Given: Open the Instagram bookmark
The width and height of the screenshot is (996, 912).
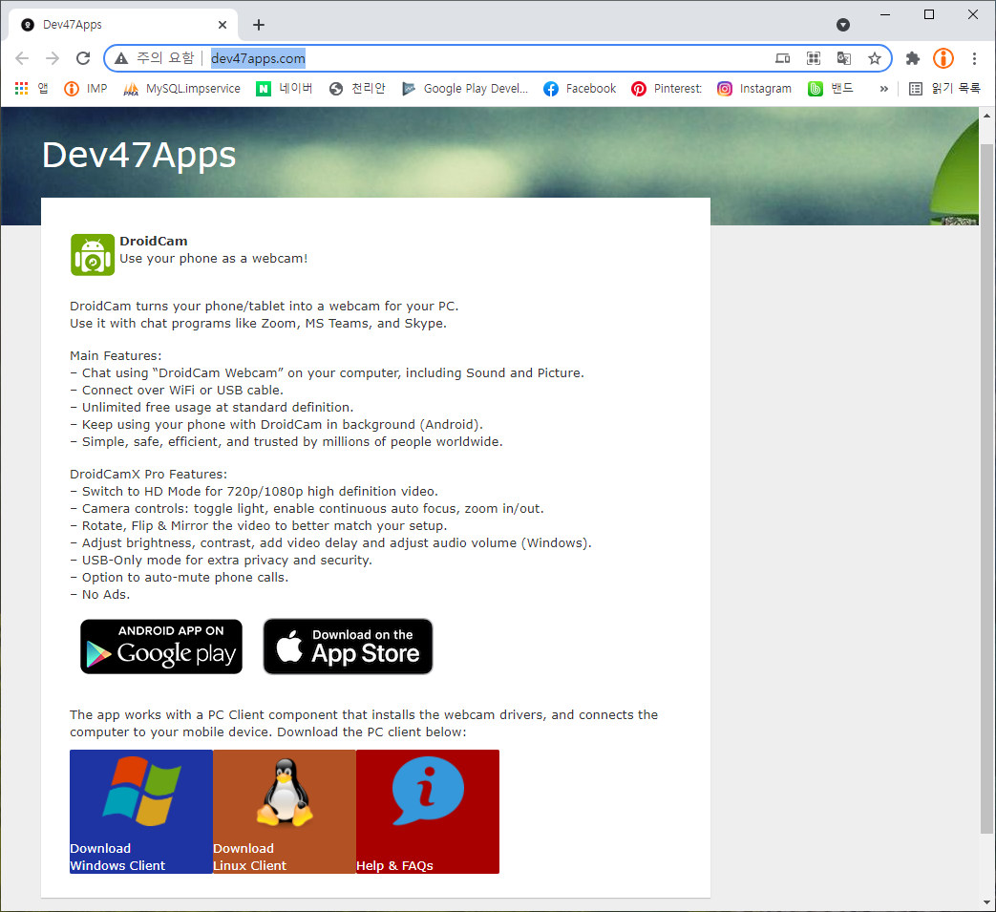Looking at the screenshot, I should (754, 88).
